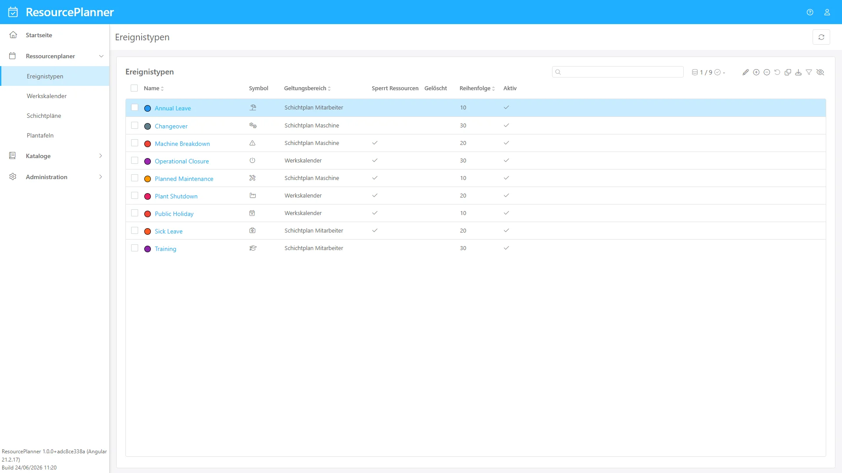The height and width of the screenshot is (473, 842).
Task: Add a new event type with the plus icon
Action: [756, 72]
